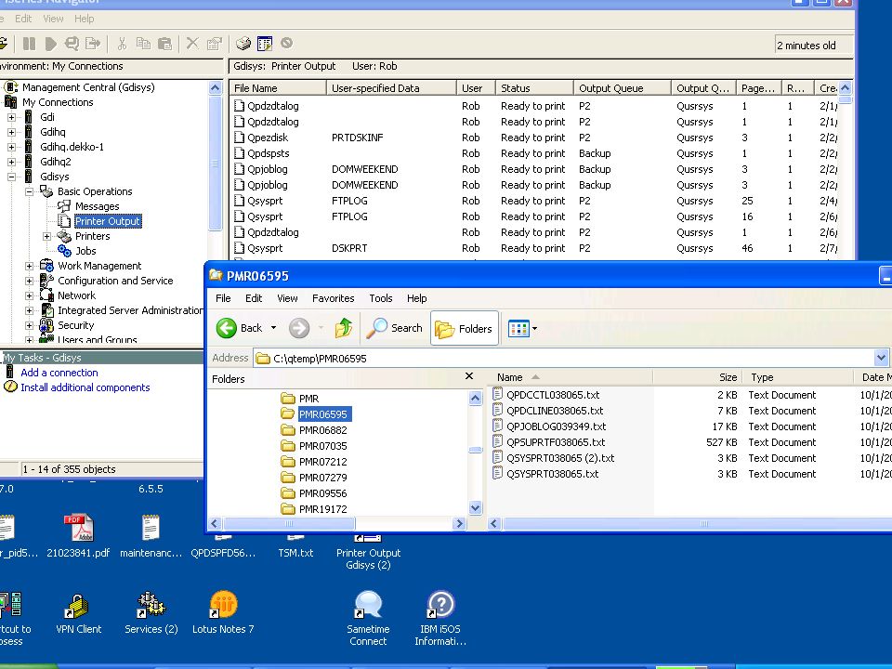Click the Reply toolbar icon
Viewport: 892px width, 669px height.
72,44
